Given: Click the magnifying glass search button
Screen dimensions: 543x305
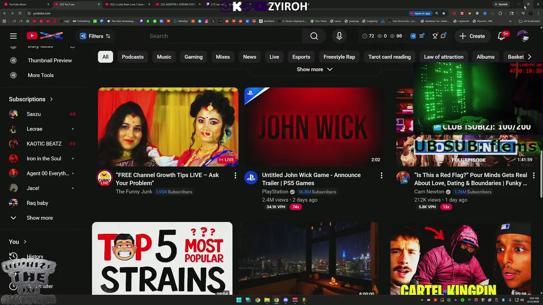Looking at the screenshot, I should point(314,36).
